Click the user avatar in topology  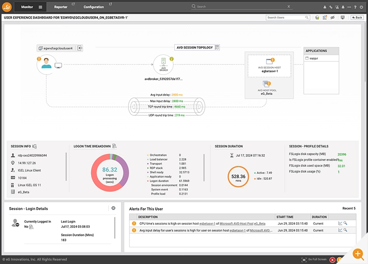(47, 63)
